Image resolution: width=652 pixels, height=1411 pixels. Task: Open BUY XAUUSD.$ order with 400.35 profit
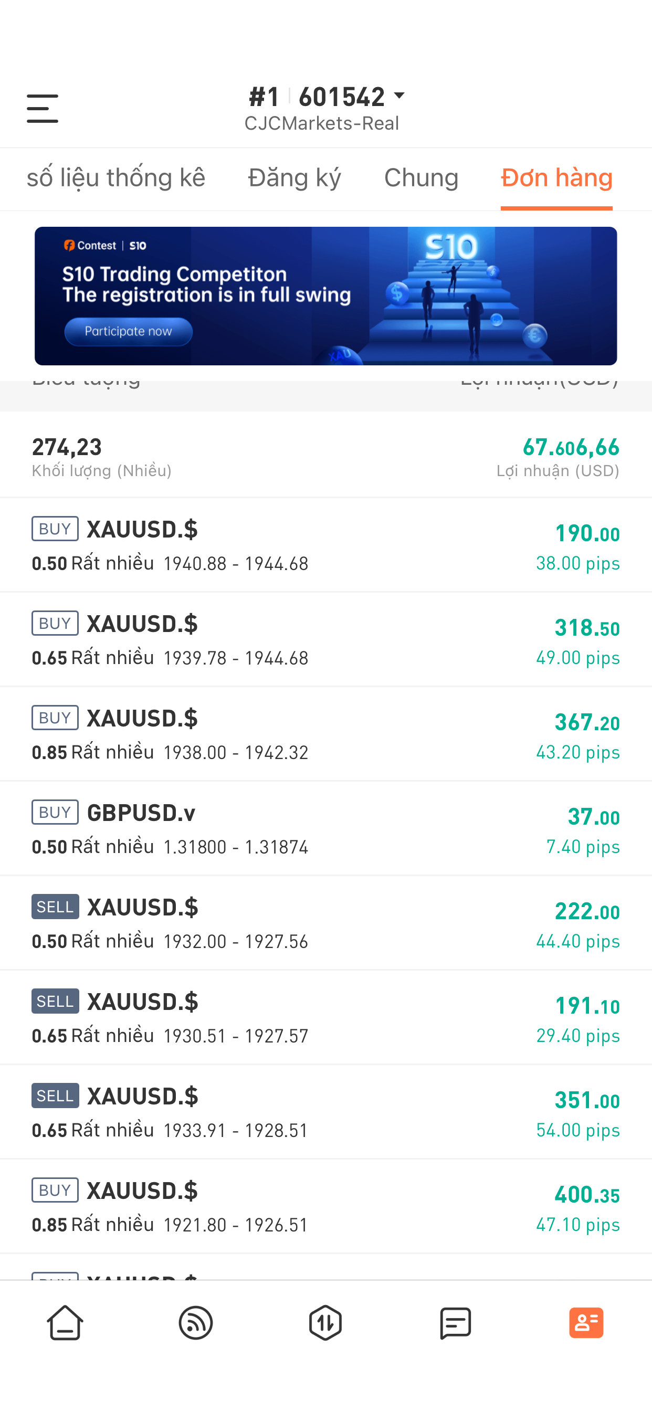pos(326,1206)
